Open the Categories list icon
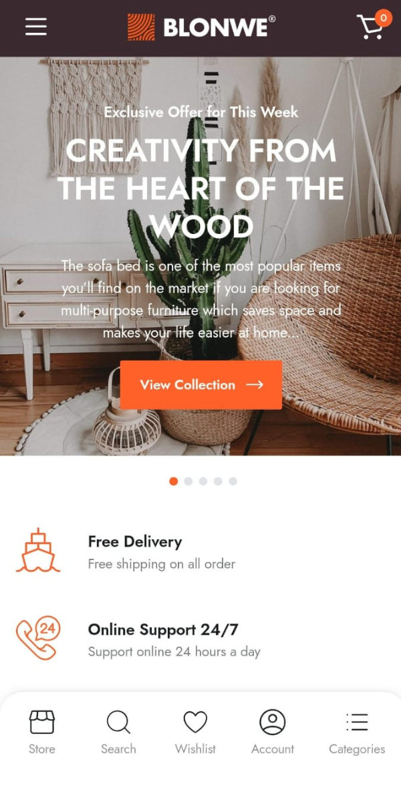 pyautogui.click(x=357, y=722)
